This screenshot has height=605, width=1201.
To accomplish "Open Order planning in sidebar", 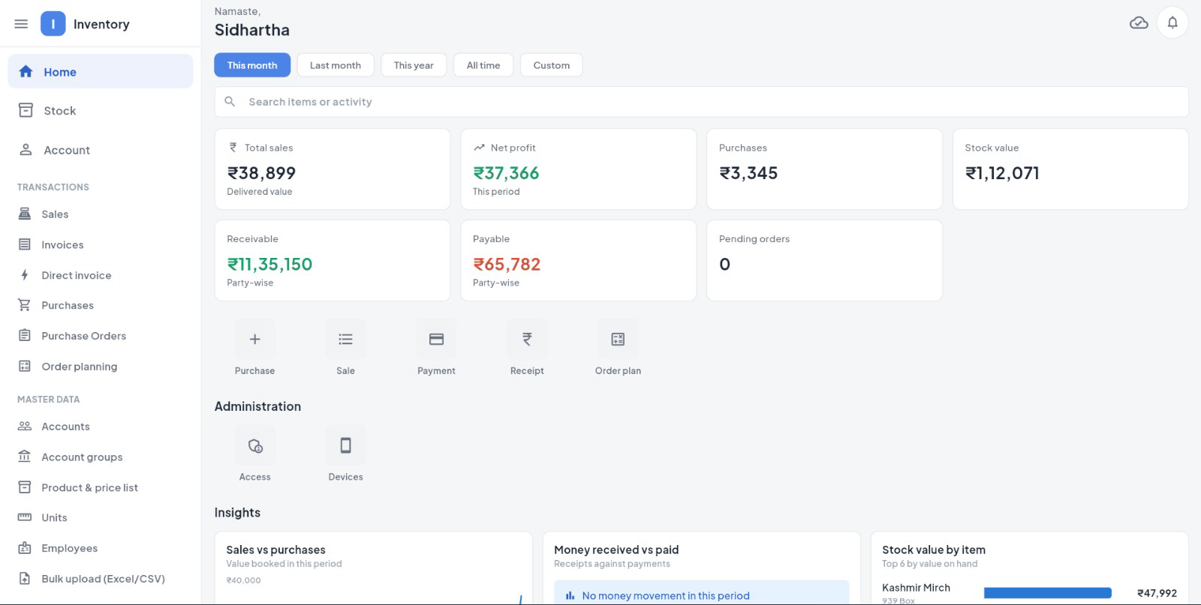I will tap(101, 367).
